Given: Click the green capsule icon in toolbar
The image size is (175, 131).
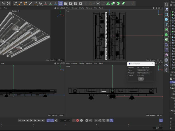Looking at the screenshot, I should point(113,3).
